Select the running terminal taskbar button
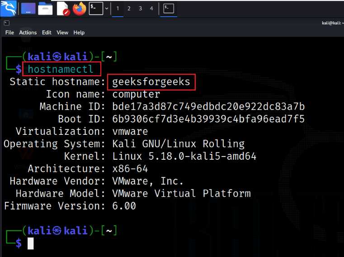Viewport: 344px width, 257px height. [169, 8]
